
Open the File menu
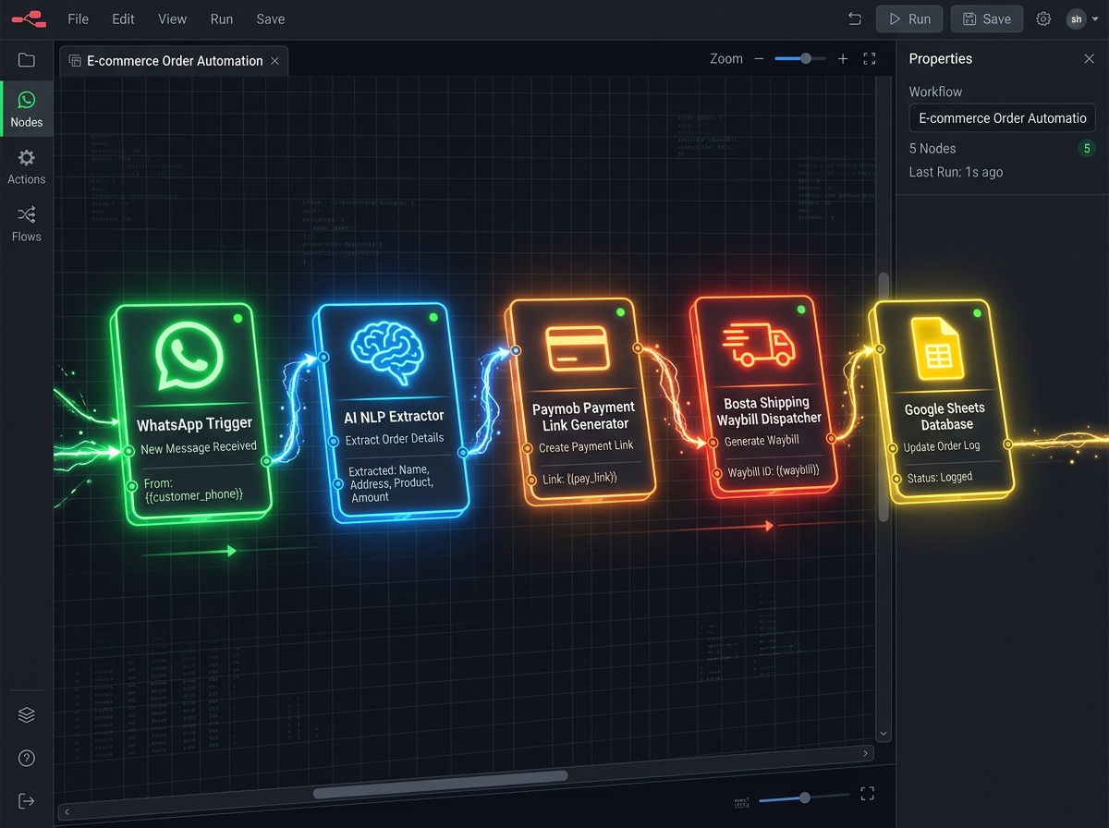[79, 18]
